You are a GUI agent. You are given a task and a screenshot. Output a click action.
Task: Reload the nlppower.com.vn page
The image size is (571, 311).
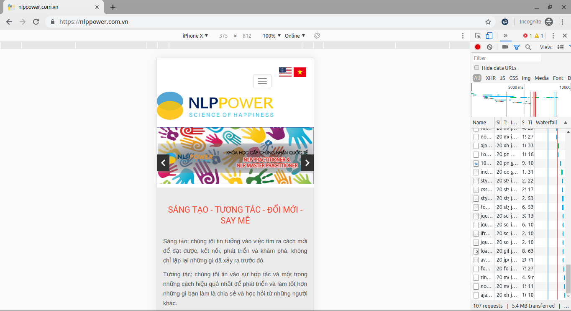36,22
